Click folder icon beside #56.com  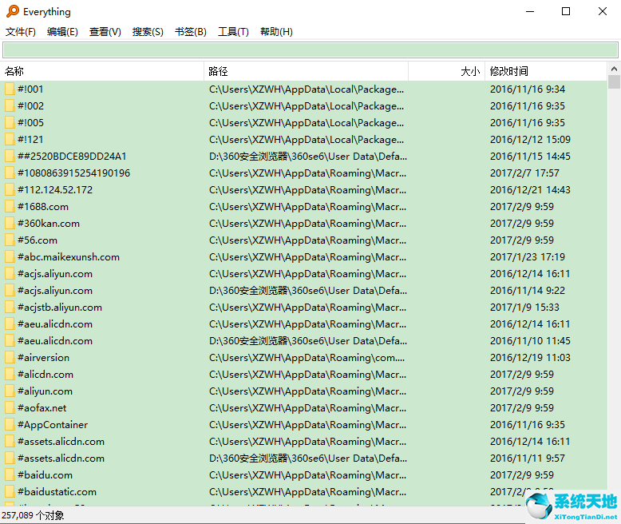(10, 240)
